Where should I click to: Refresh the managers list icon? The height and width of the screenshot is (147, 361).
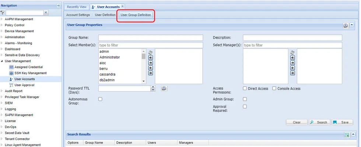click(x=292, y=53)
